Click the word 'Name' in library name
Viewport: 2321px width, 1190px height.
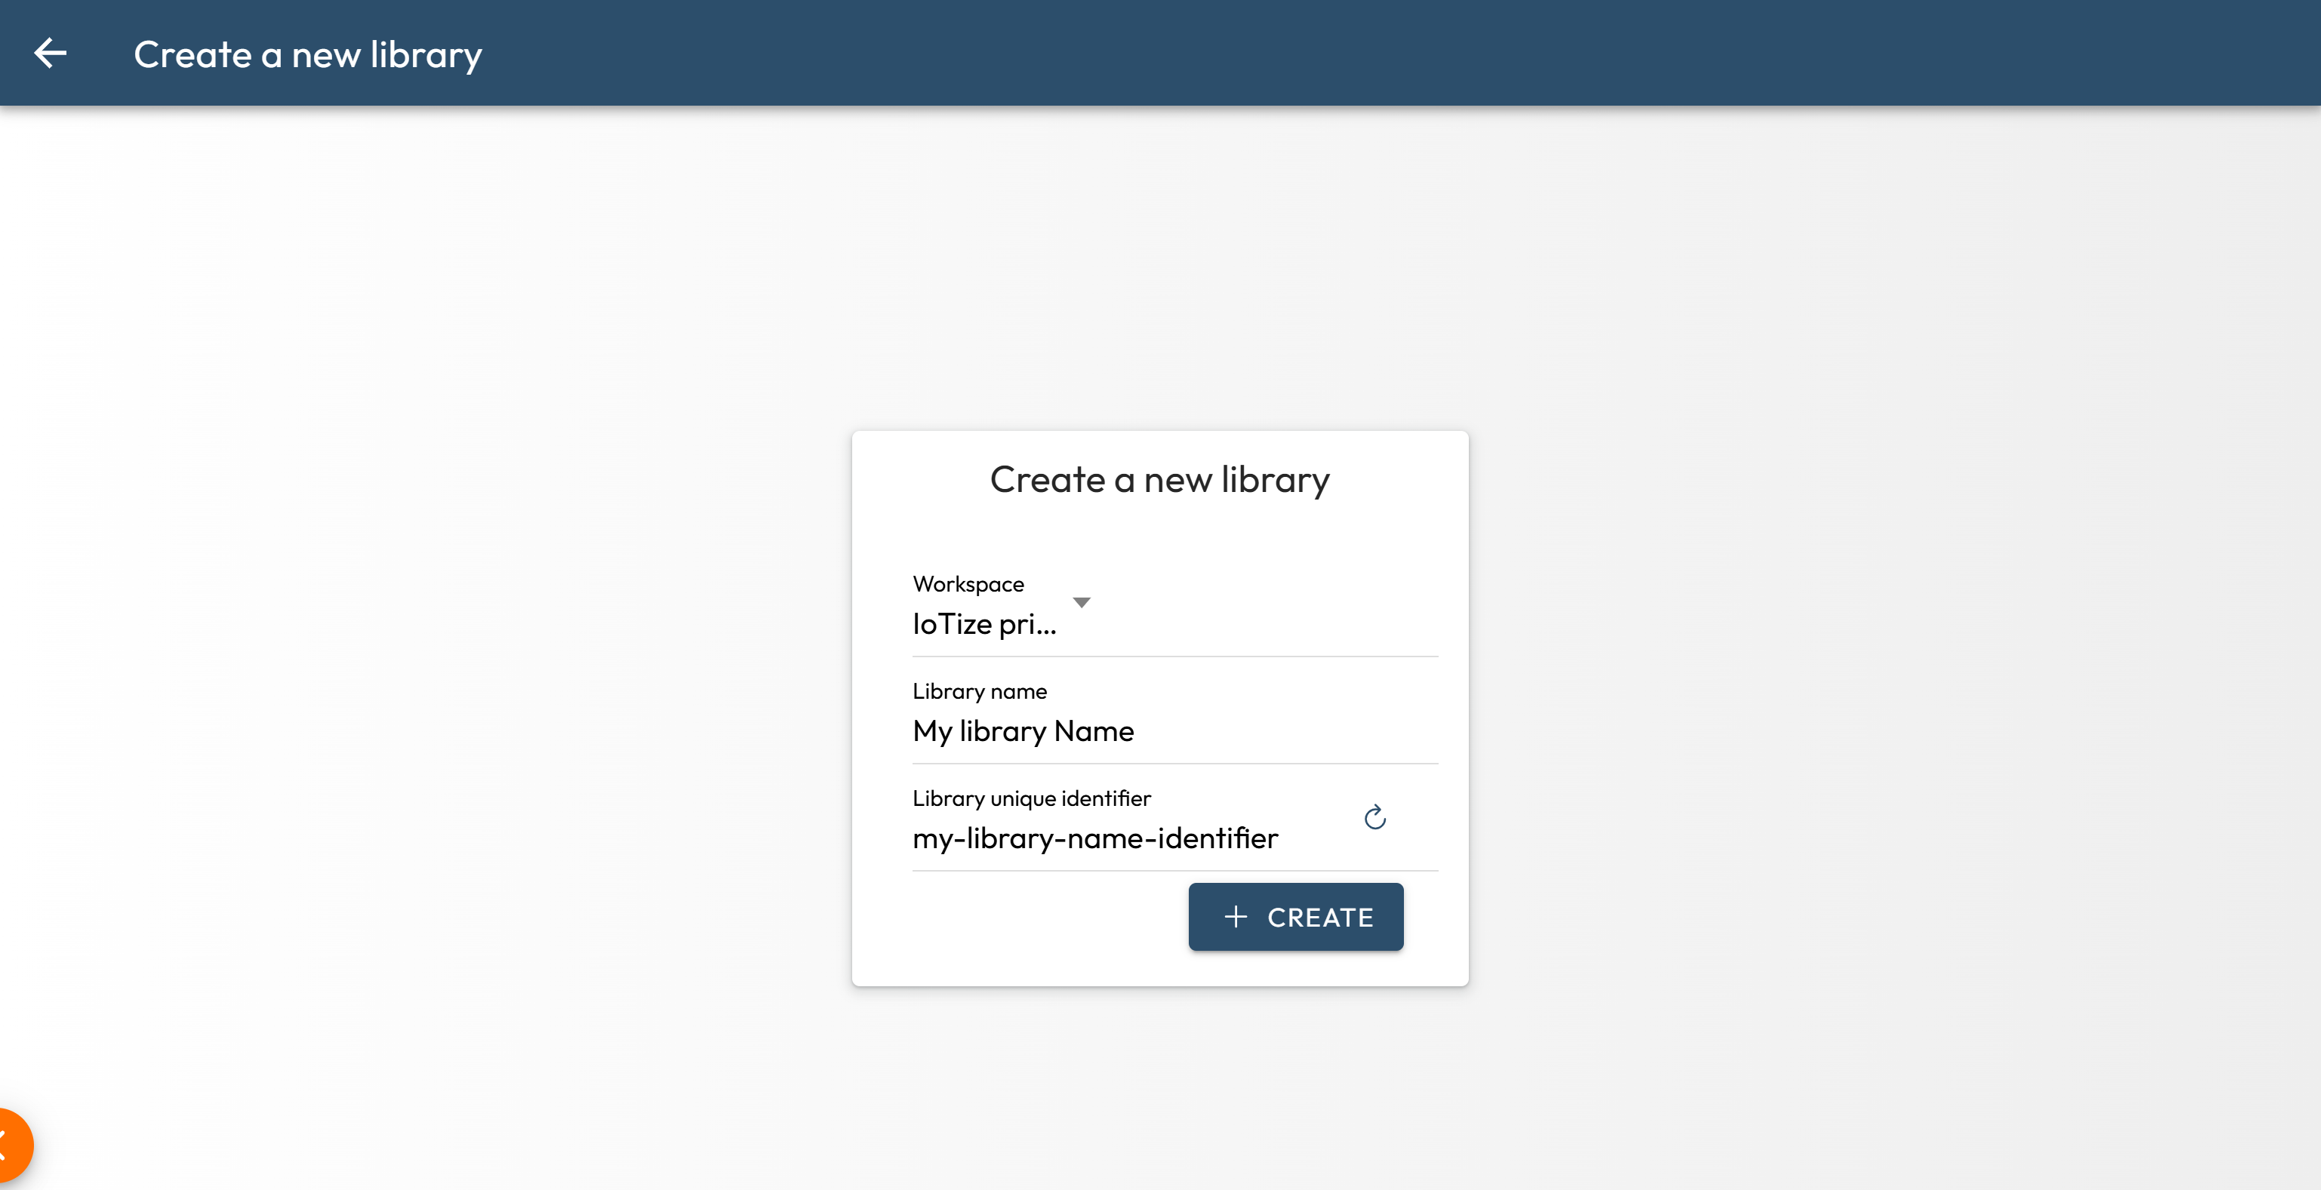click(x=1094, y=730)
